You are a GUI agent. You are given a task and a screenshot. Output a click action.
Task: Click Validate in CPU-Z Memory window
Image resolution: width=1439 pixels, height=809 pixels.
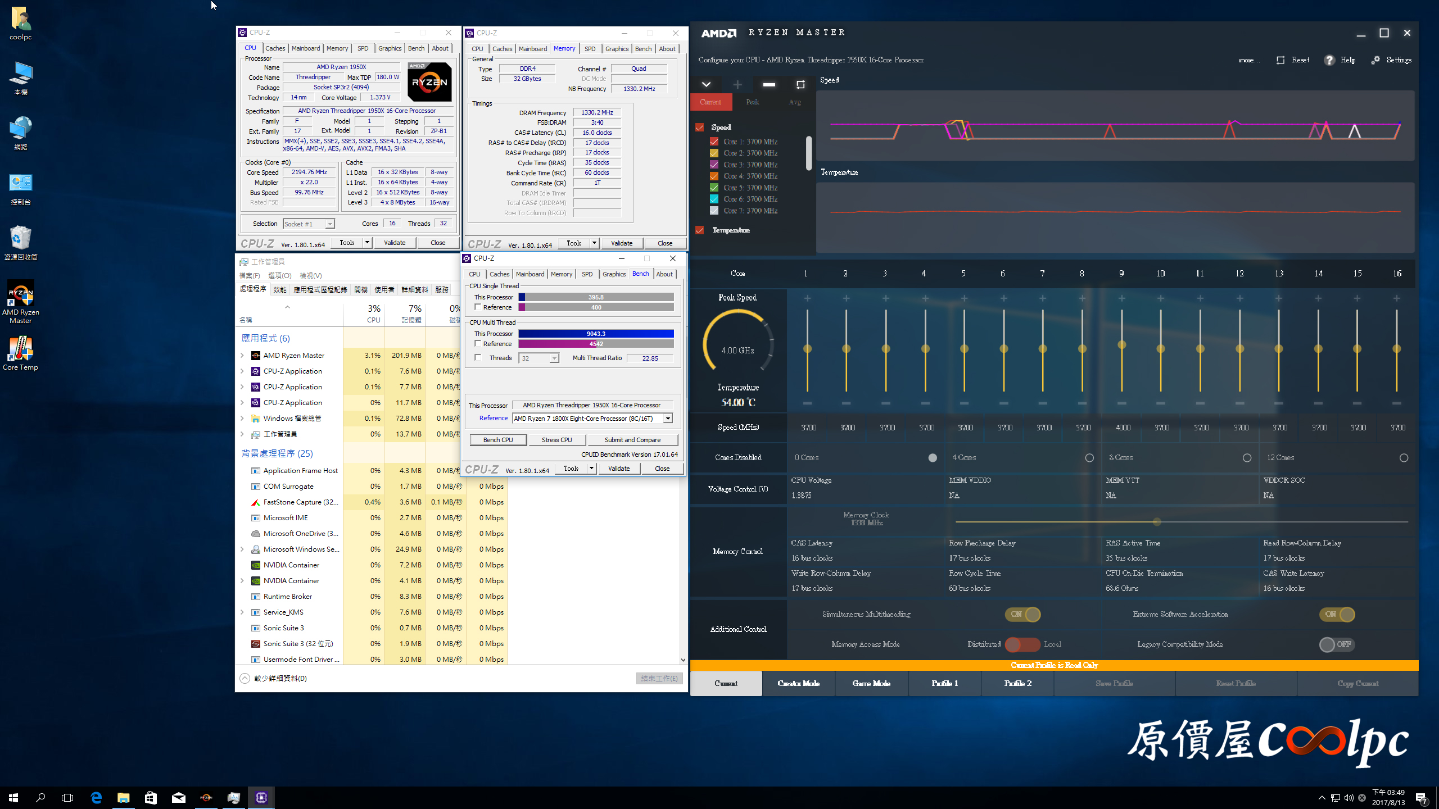point(622,243)
